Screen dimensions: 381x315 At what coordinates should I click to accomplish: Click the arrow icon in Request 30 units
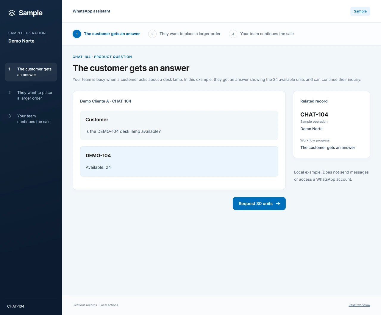(278, 204)
